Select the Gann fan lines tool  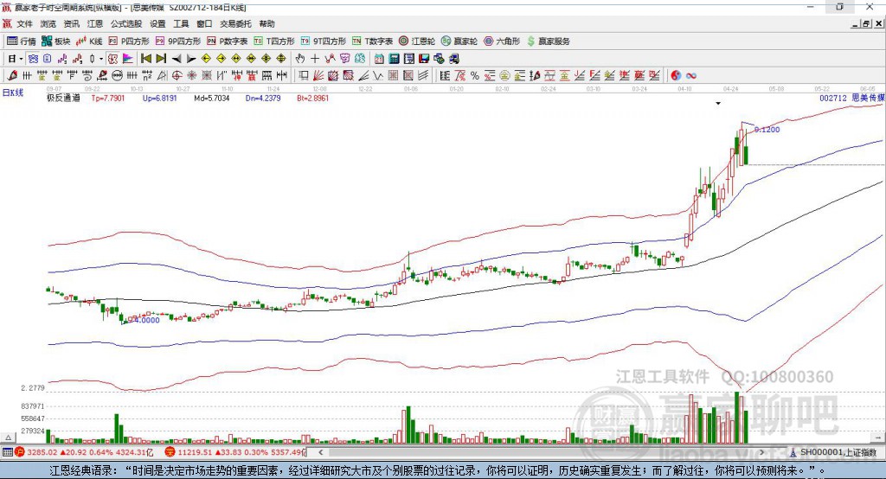(x=318, y=75)
